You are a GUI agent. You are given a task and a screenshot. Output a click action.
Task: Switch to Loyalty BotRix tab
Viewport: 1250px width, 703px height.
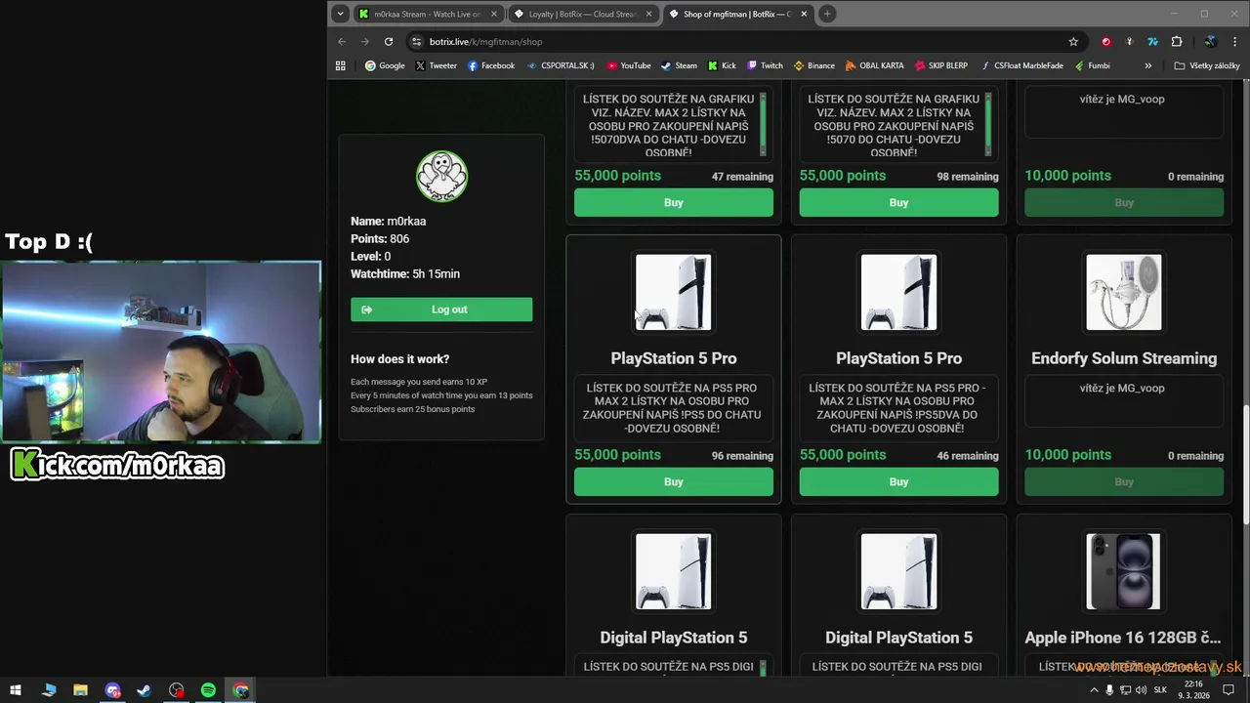(x=583, y=14)
